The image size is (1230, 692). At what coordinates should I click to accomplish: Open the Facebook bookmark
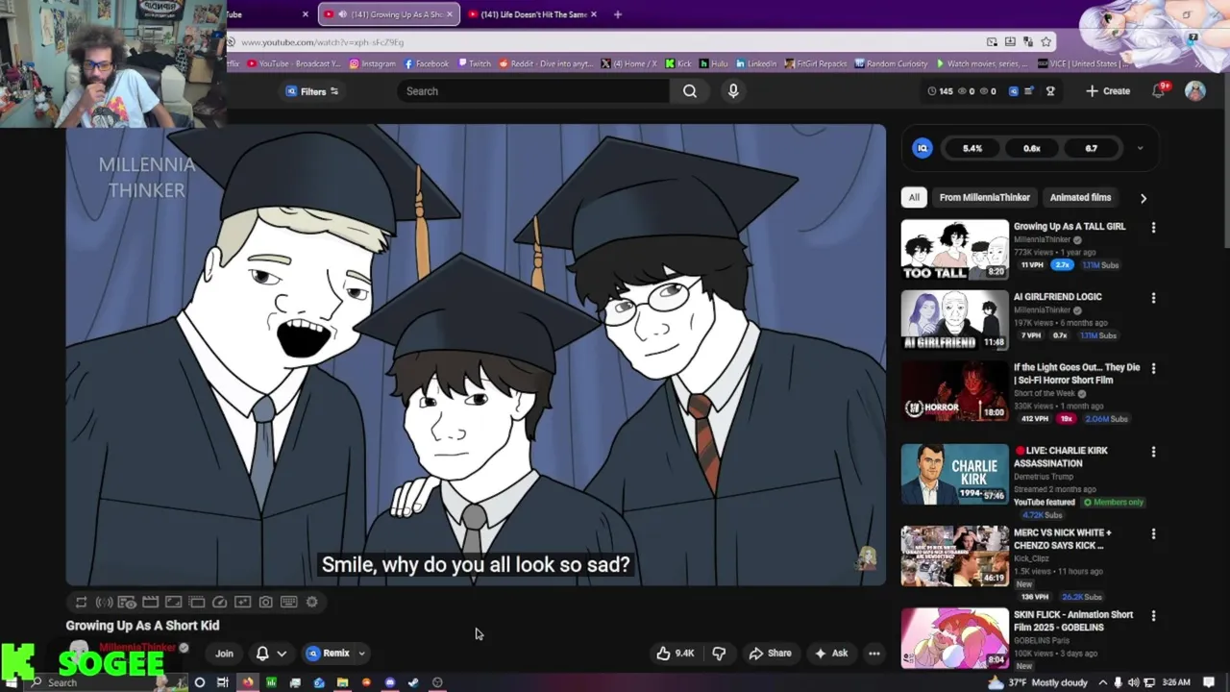[x=427, y=63]
